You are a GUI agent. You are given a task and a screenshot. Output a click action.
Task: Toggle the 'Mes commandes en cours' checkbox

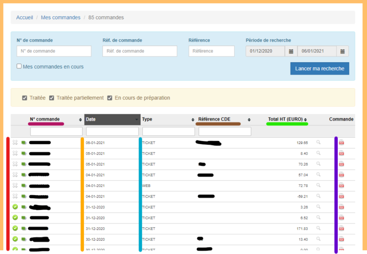[x=19, y=66]
